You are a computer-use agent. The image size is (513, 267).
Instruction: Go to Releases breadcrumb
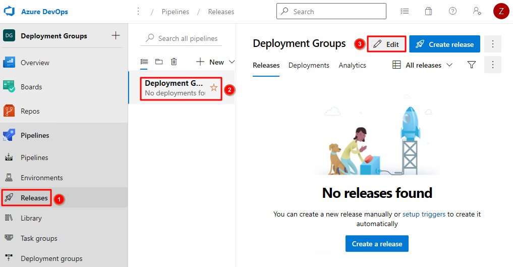[221, 12]
